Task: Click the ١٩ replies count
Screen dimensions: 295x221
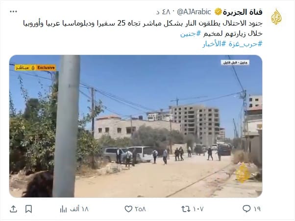Action: coord(257,209)
